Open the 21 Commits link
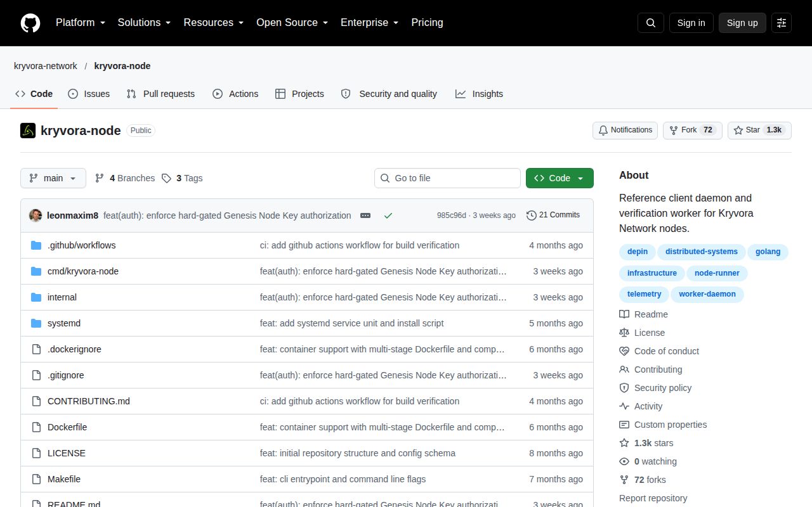 coord(553,215)
